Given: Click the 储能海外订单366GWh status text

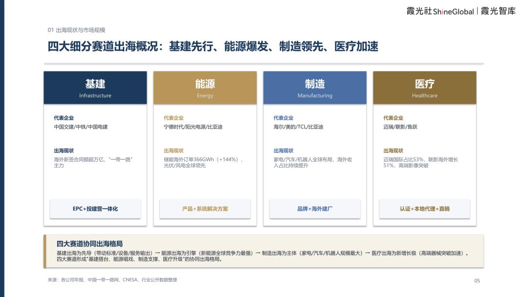Looking at the screenshot, I should click(203, 163).
